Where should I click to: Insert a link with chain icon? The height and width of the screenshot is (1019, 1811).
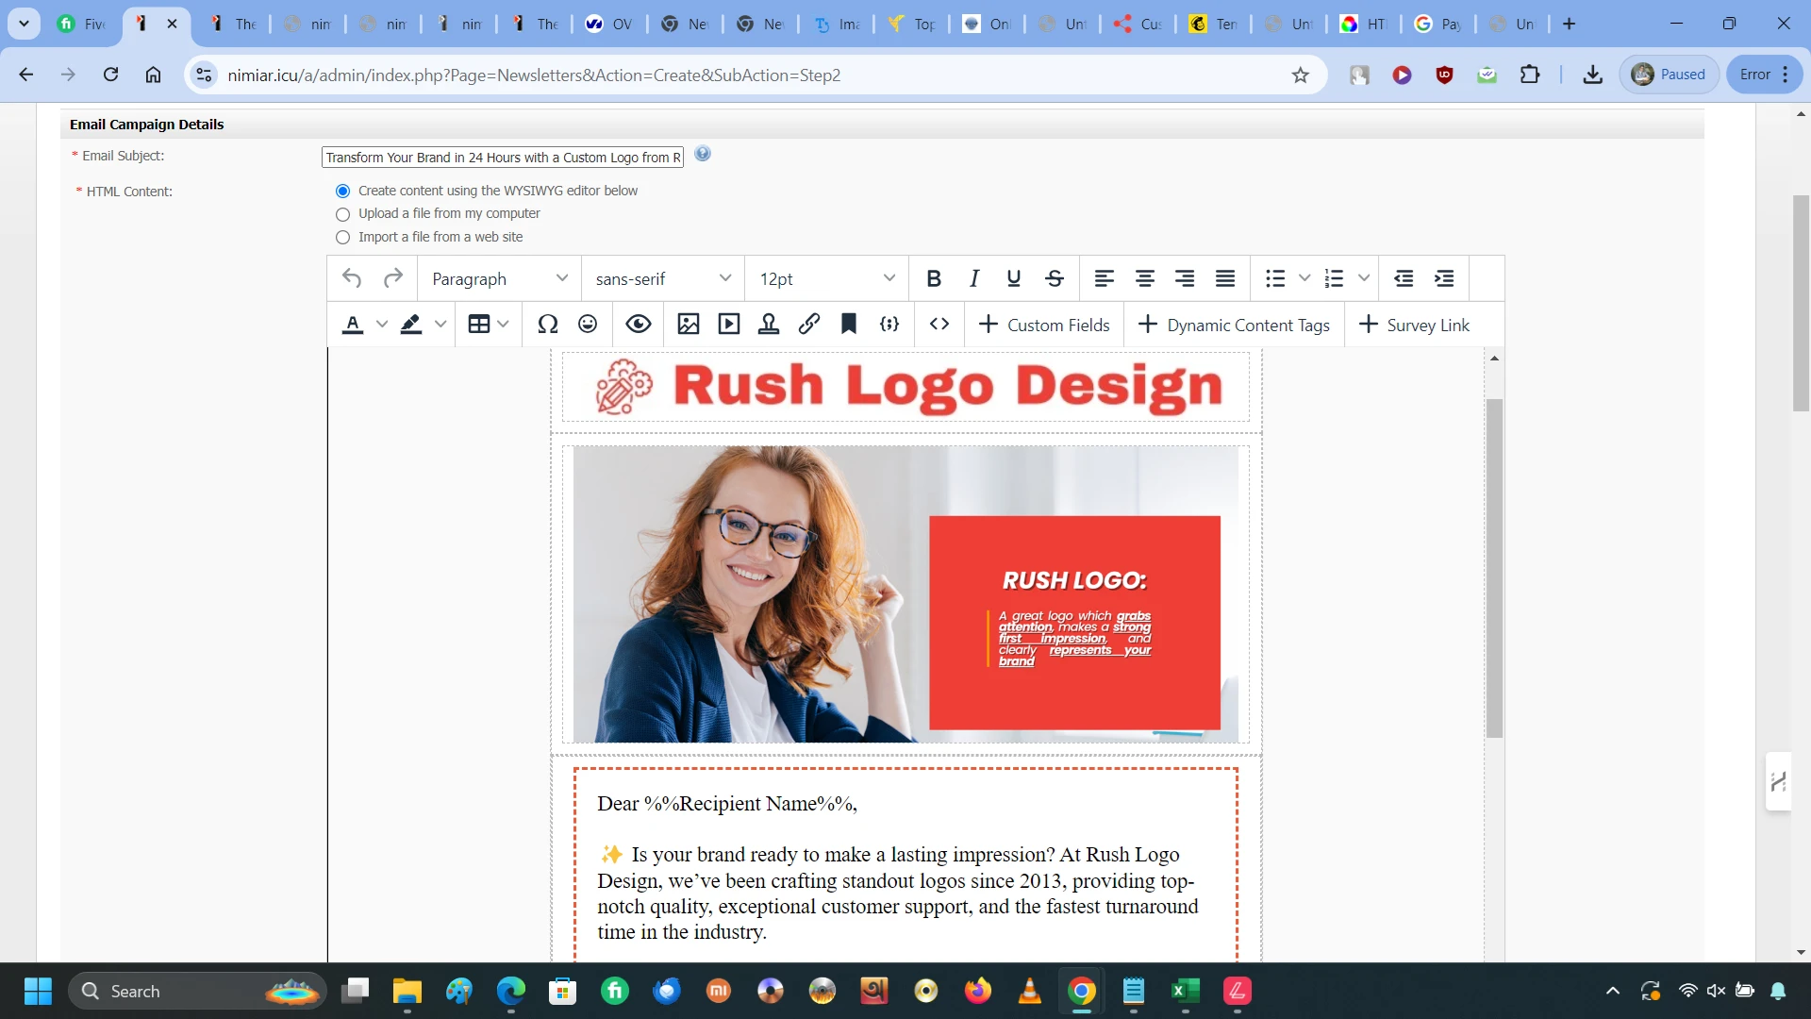pyautogui.click(x=808, y=325)
